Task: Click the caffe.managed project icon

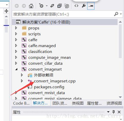Action: point(24,46)
